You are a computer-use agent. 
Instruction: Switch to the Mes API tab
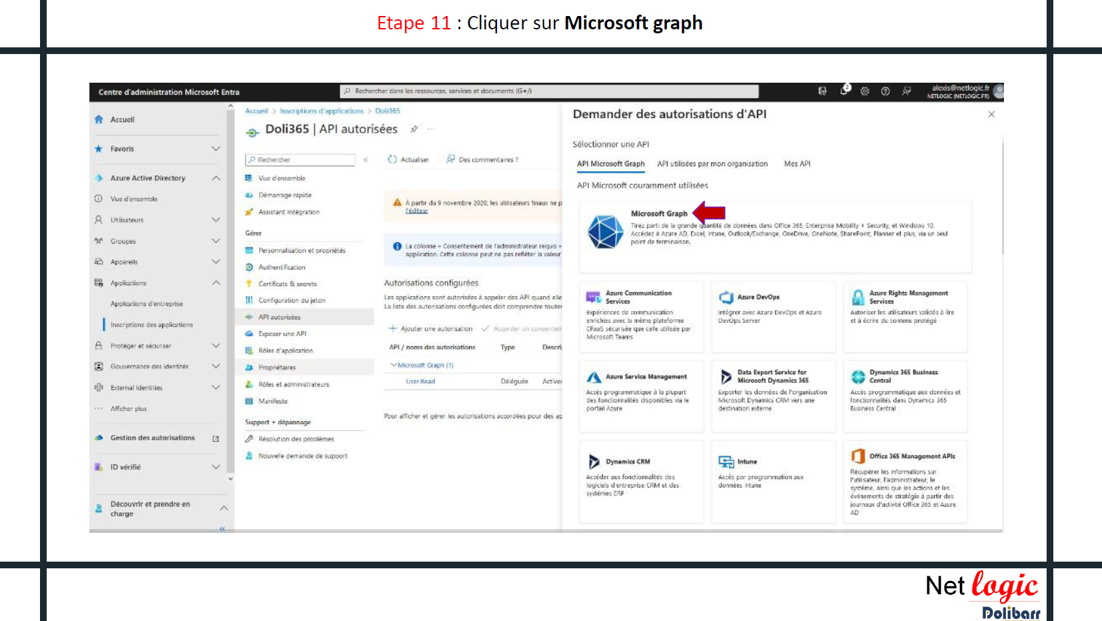pyautogui.click(x=796, y=164)
